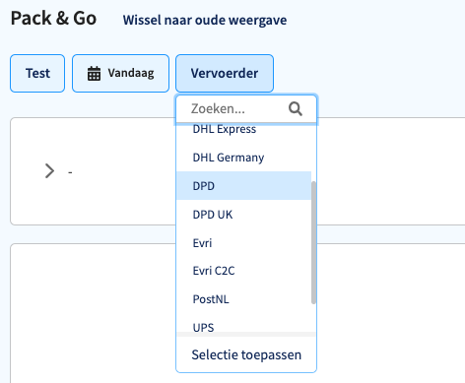This screenshot has width=465, height=383.
Task: Click the Pack & Go page title
Action: 53,18
